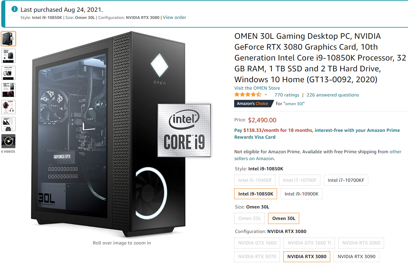Expand the rating breakdown chevron
This screenshot has width=408, height=264.
(x=266, y=95)
